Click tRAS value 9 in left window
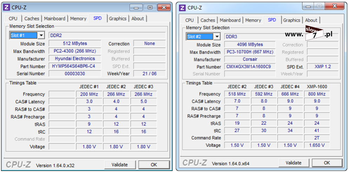This screenshot has width=348, height=172. [x=89, y=124]
